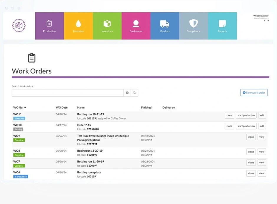This screenshot has height=204, width=277.
Task: View work order WO8
Action: point(262,152)
